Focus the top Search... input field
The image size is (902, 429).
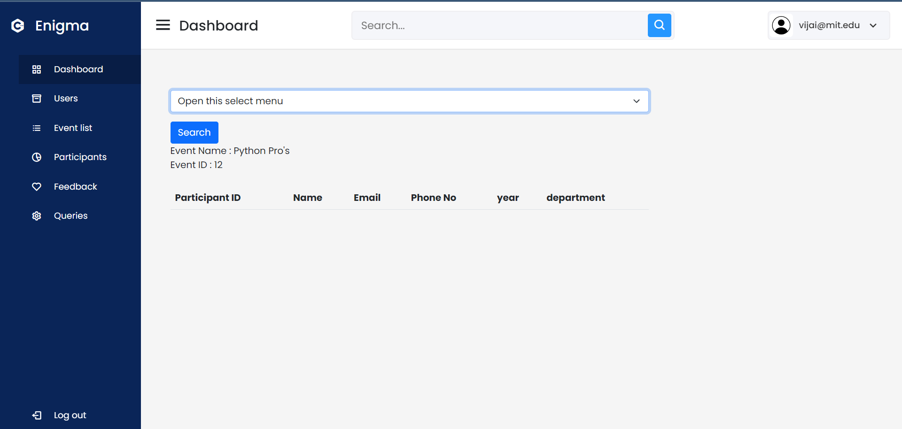[500, 25]
